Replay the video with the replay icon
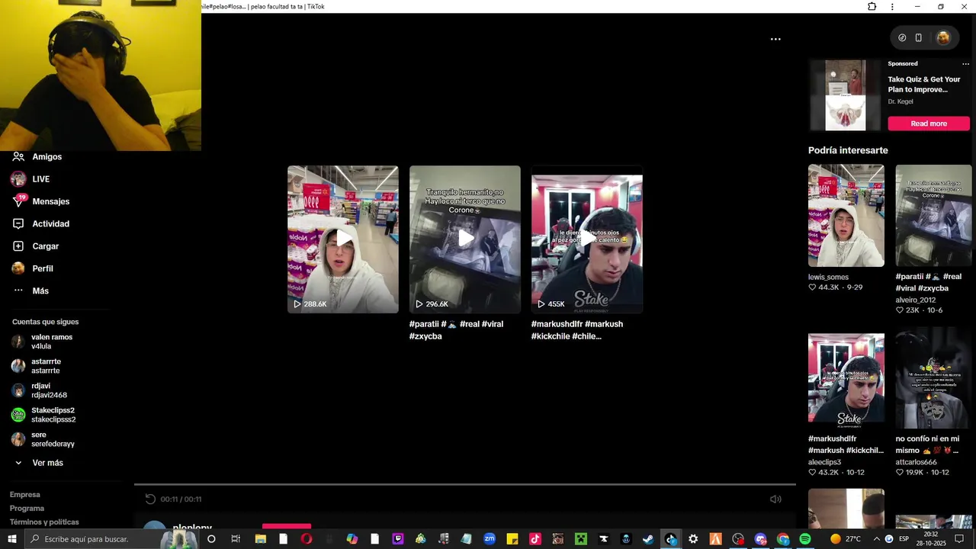The image size is (976, 549). [150, 499]
